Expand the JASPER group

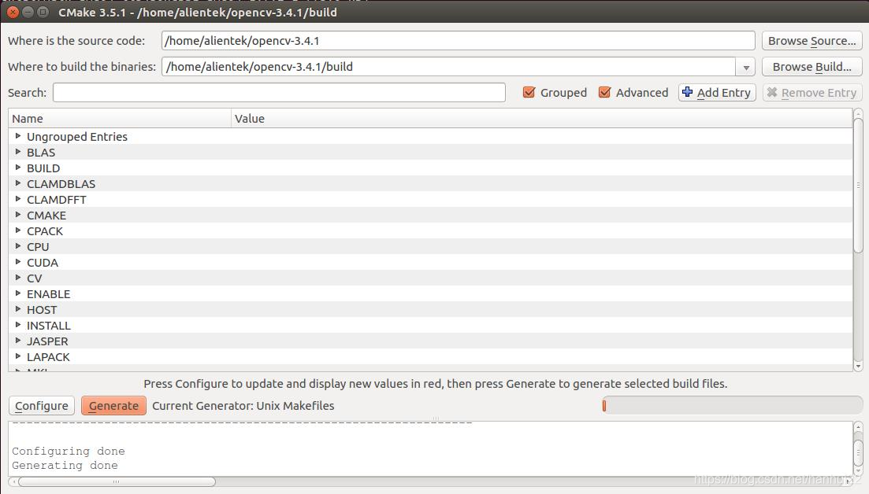[18, 341]
